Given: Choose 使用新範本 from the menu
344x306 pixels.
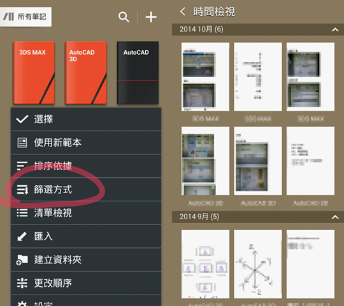Looking at the screenshot, I should coord(86,143).
